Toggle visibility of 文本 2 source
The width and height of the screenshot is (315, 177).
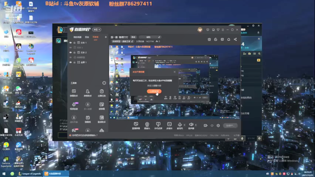[x=70, y=53]
